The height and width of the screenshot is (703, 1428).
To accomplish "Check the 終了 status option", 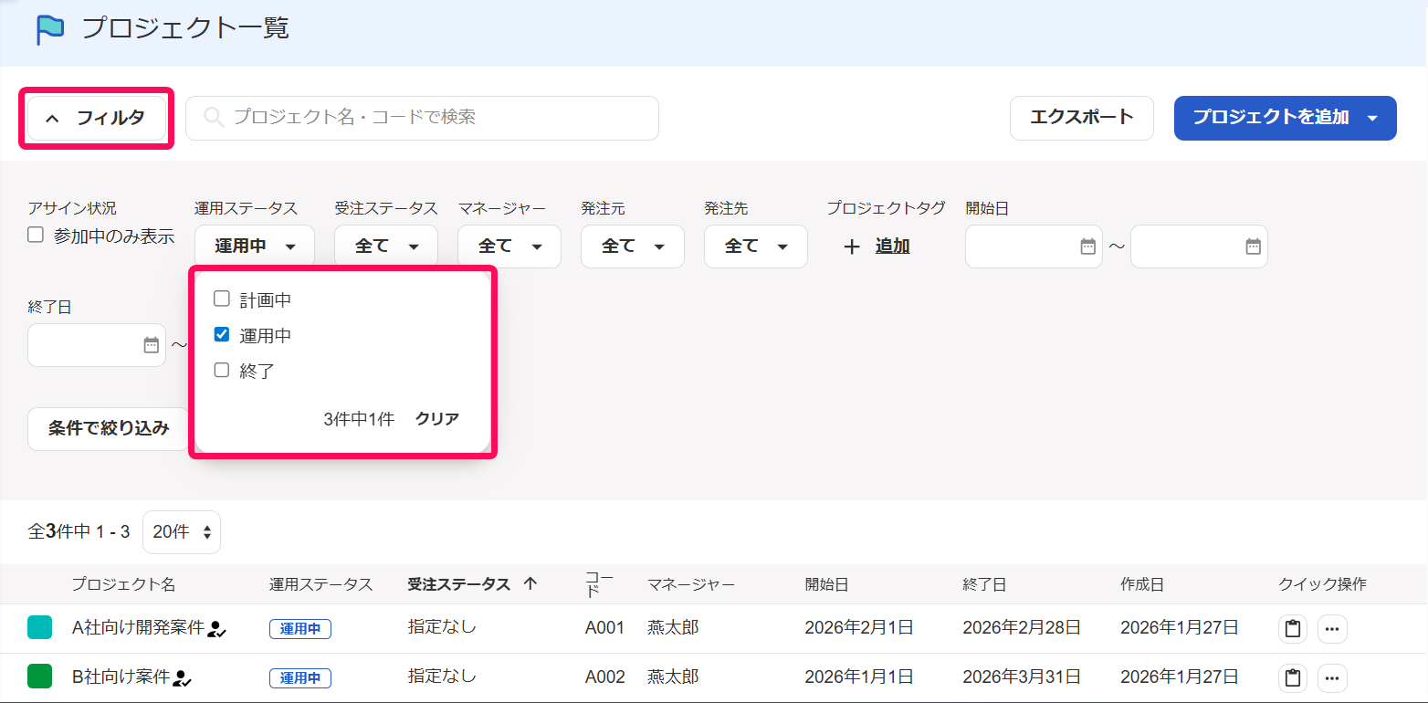I will [x=221, y=370].
